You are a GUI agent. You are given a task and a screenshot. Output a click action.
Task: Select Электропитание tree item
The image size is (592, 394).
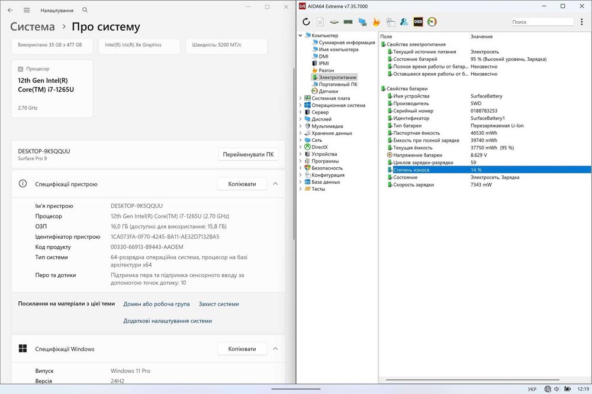337,77
